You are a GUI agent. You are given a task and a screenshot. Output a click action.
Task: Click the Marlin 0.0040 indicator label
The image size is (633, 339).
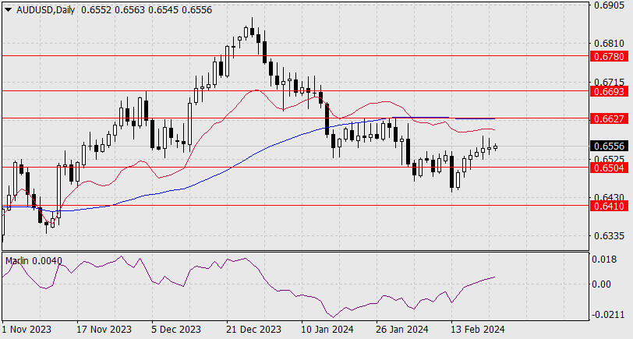pyautogui.click(x=34, y=261)
